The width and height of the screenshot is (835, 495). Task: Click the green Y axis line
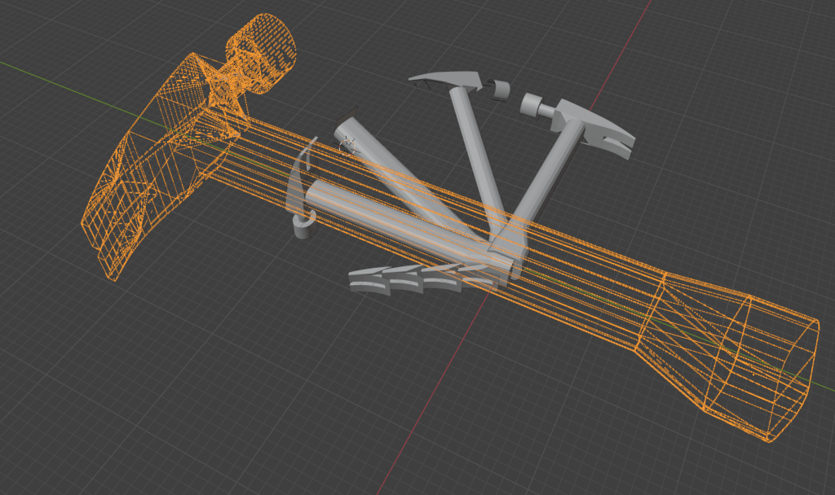click(49, 77)
